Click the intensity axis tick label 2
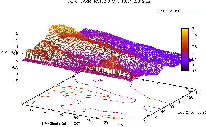 click(17, 33)
